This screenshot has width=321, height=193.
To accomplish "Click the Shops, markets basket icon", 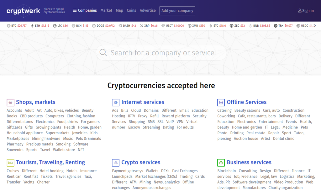I will coord(10,102).
